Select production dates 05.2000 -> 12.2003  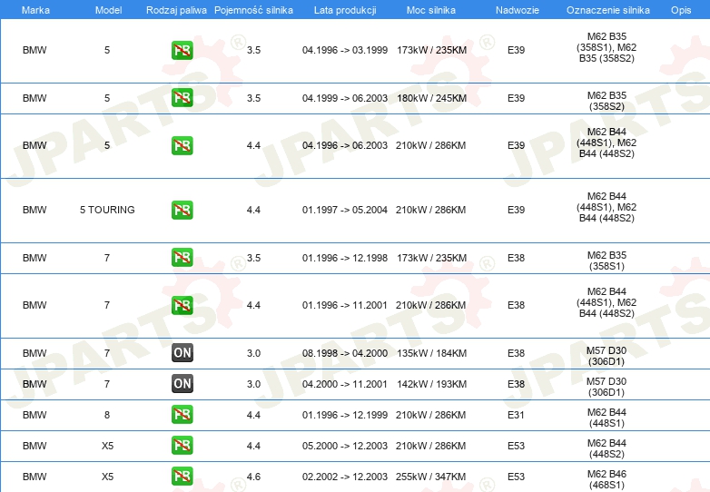click(345, 446)
